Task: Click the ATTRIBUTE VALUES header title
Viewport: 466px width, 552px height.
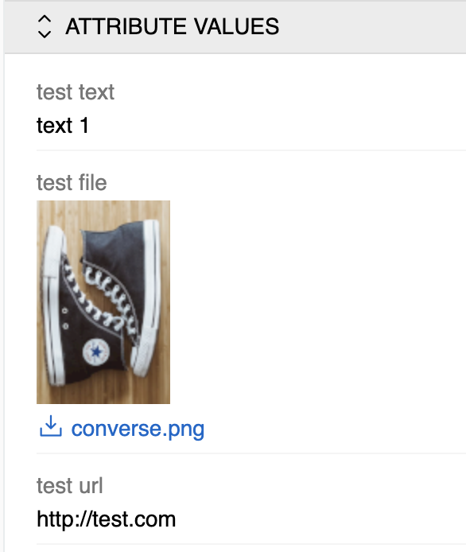Action: pyautogui.click(x=172, y=26)
